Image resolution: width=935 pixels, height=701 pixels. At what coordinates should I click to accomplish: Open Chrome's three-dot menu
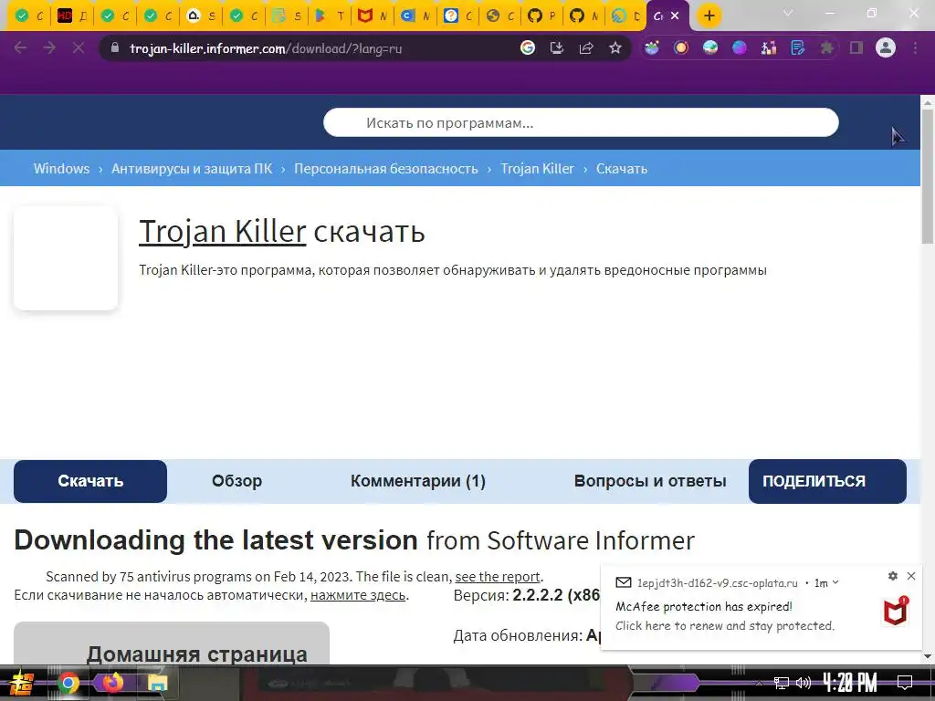pyautogui.click(x=915, y=47)
